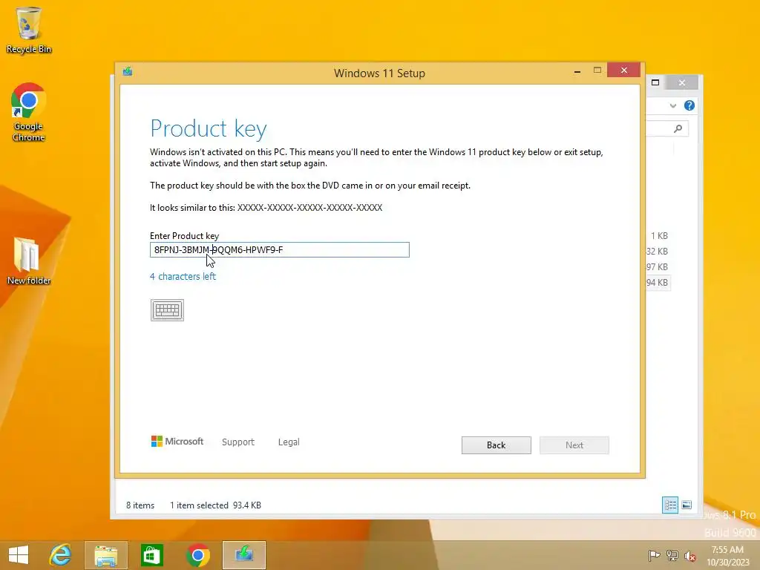Image resolution: width=760 pixels, height=570 pixels.
Task: Select the 94 KB file row in Explorer
Action: 658,283
